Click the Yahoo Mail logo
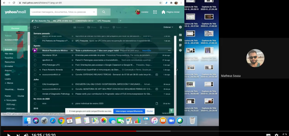Viewport: 289px width, 136px height. click(x=15, y=12)
